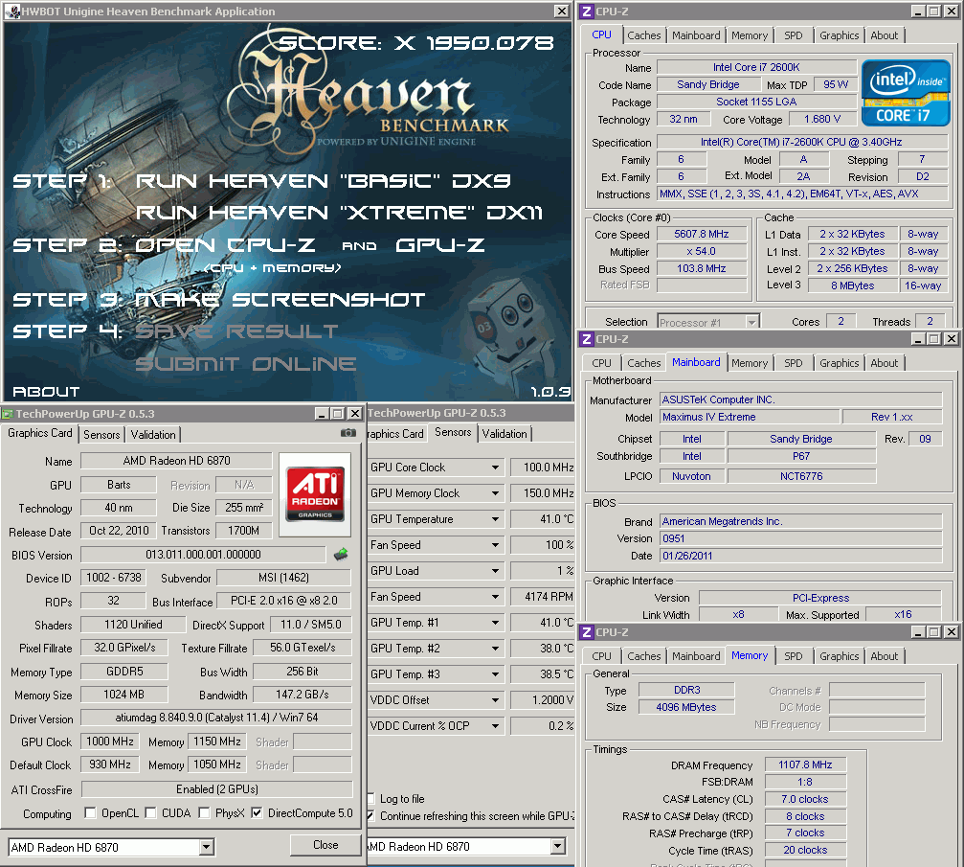Toggle the DirectCompute 5.0 checkbox
The height and width of the screenshot is (867, 964).
click(x=257, y=812)
